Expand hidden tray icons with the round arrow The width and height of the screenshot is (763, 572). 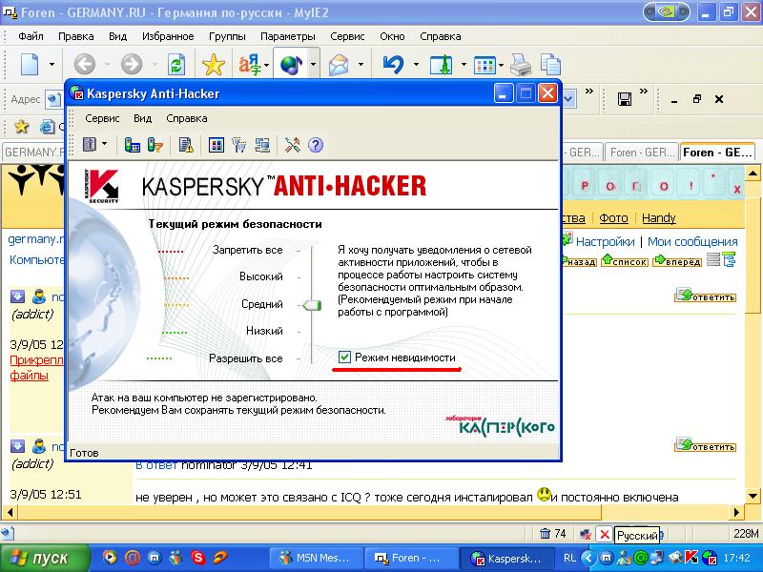coord(588,558)
